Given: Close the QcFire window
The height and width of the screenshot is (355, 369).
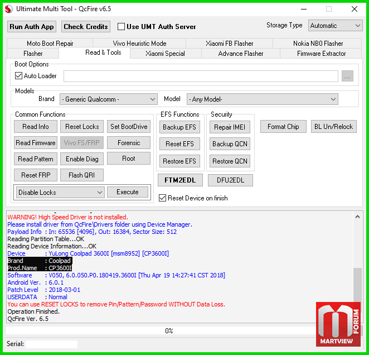Looking at the screenshot, I should click(355, 9).
